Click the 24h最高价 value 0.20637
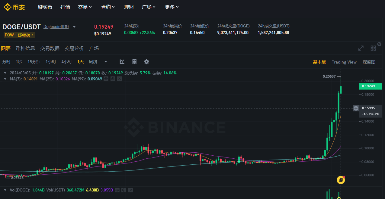385x199 pixels. (170, 33)
